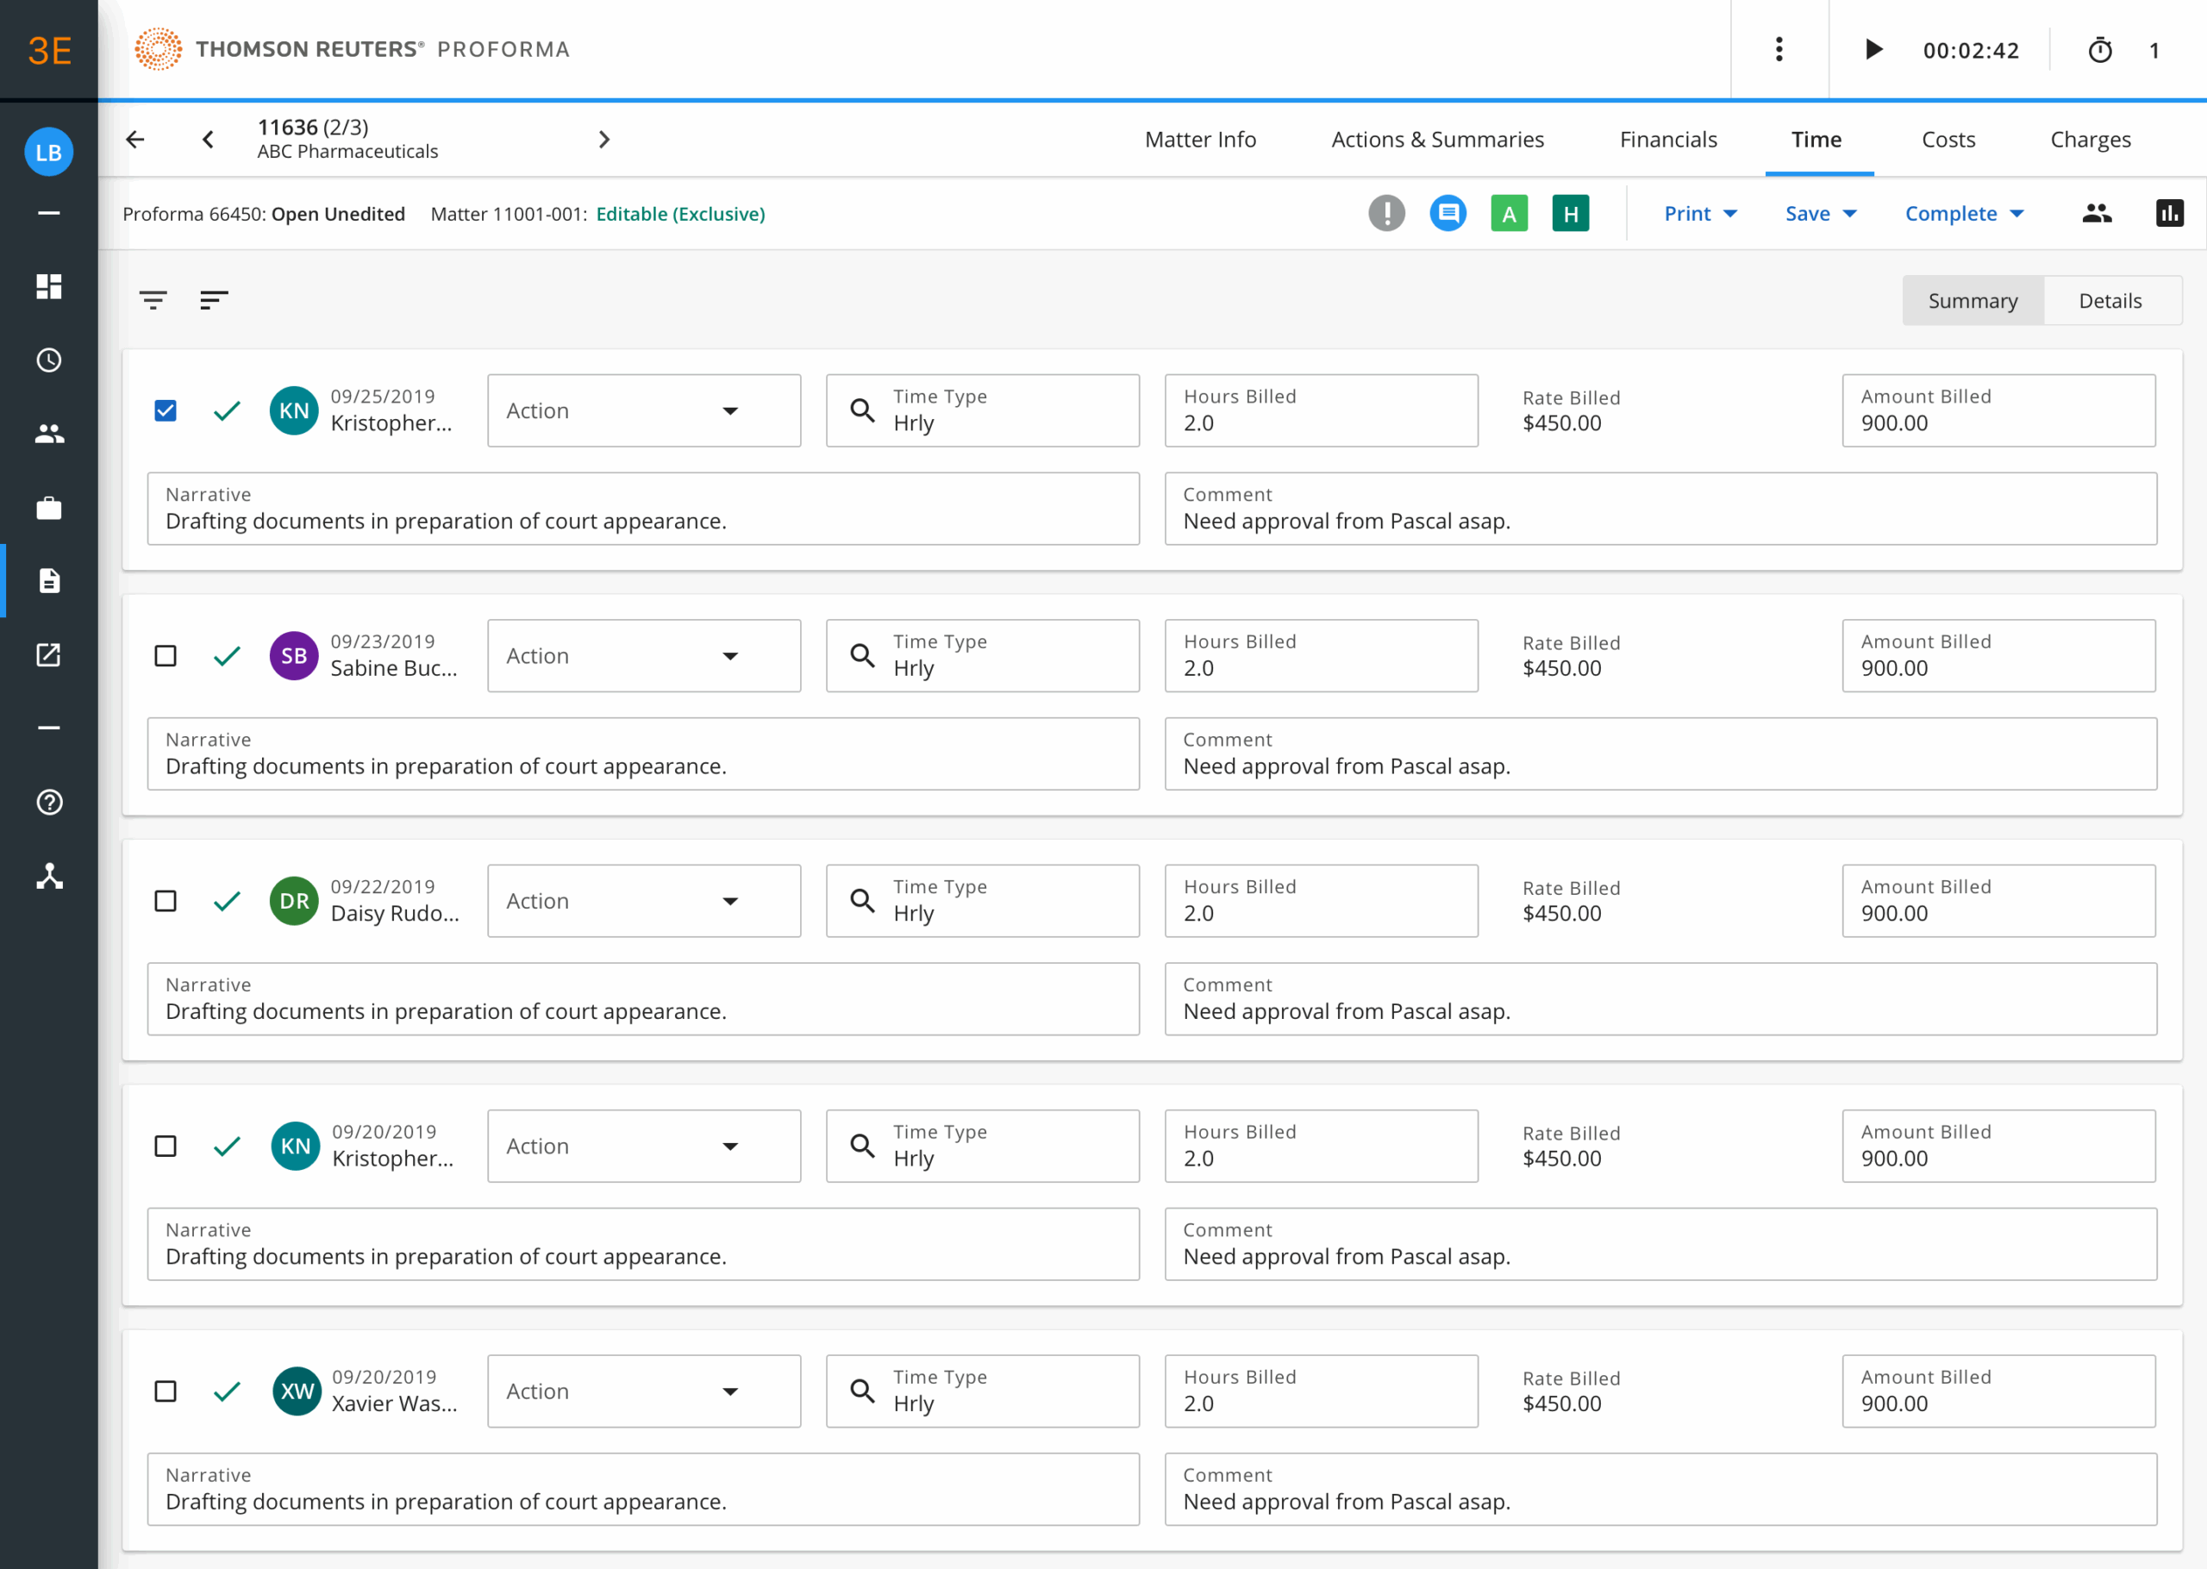Switch to the Financials tab

1668,140
